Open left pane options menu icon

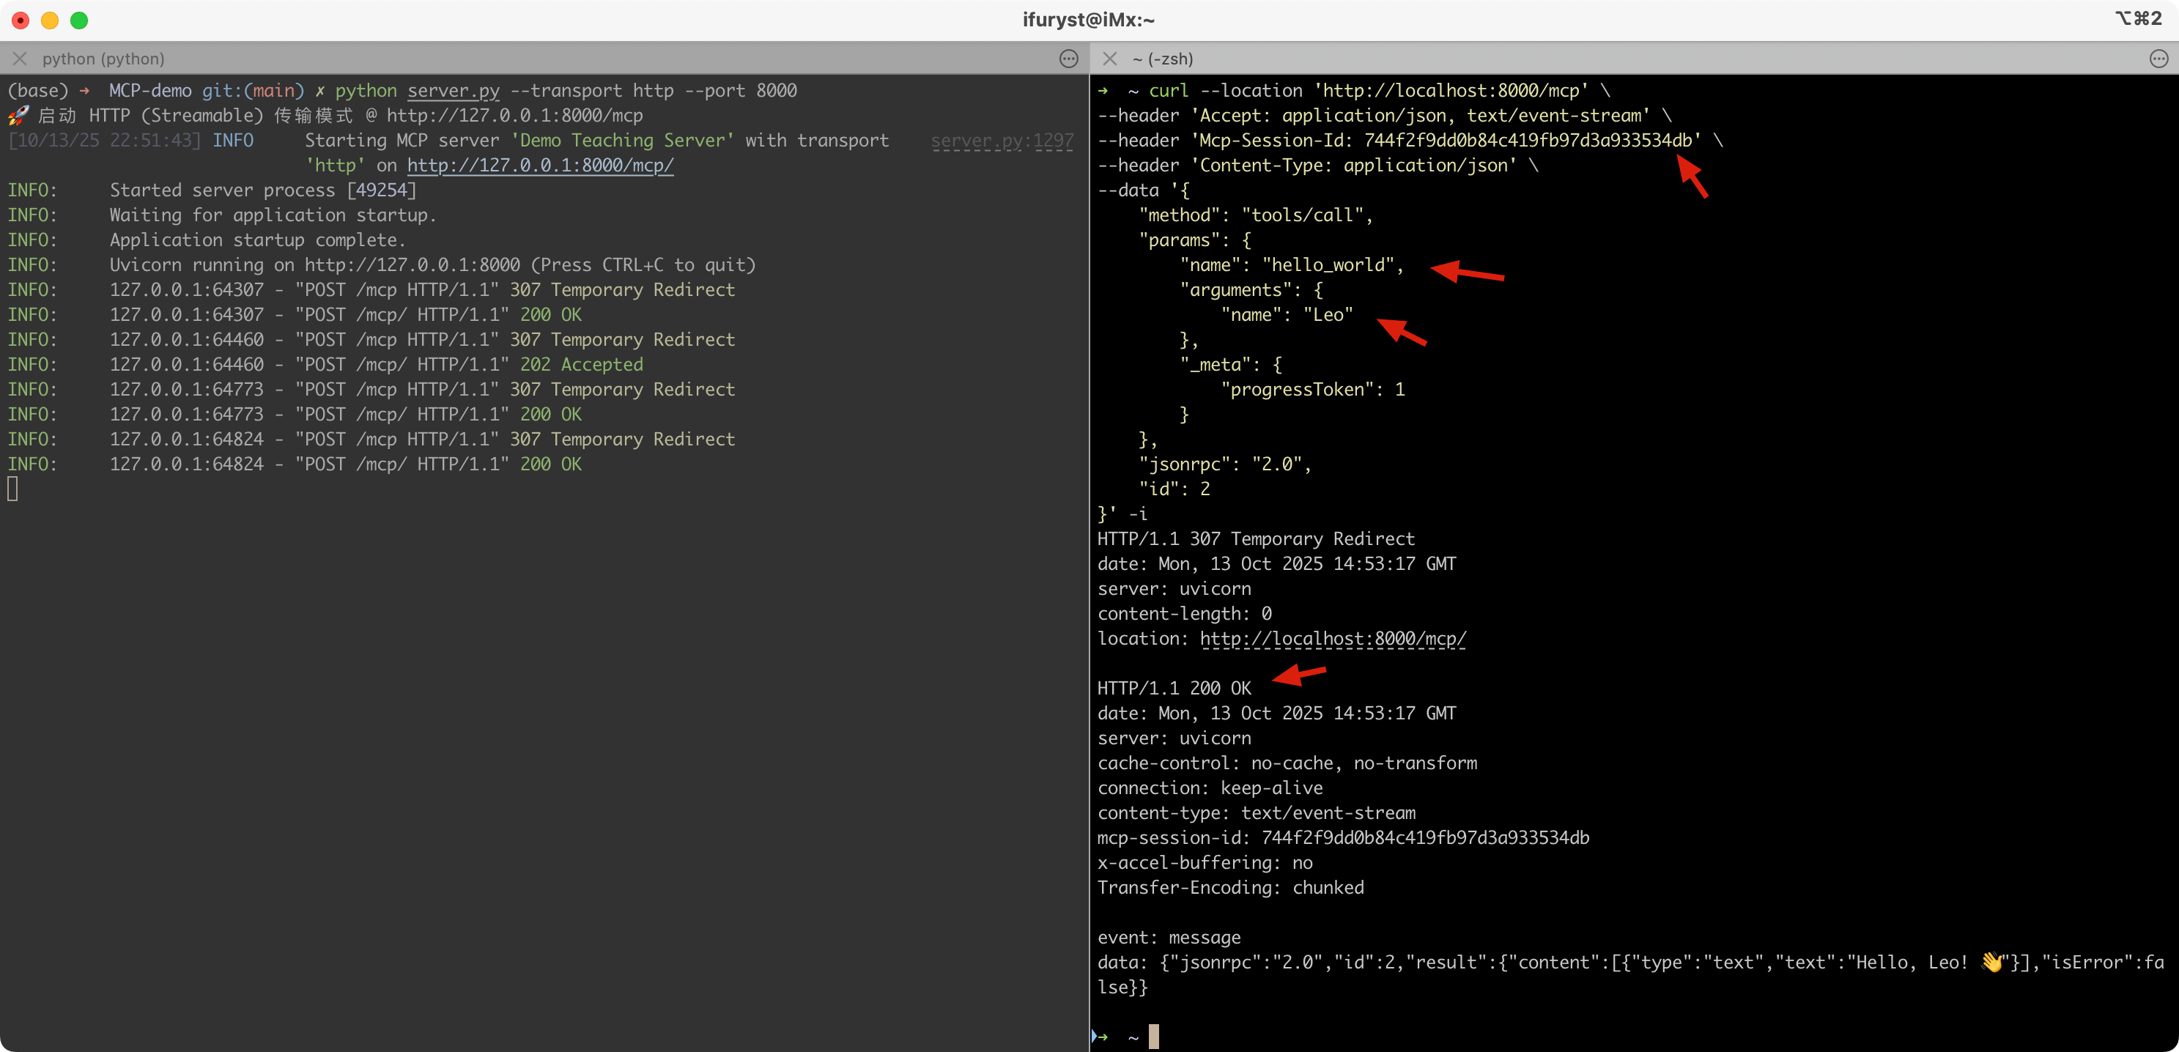coord(1068,59)
